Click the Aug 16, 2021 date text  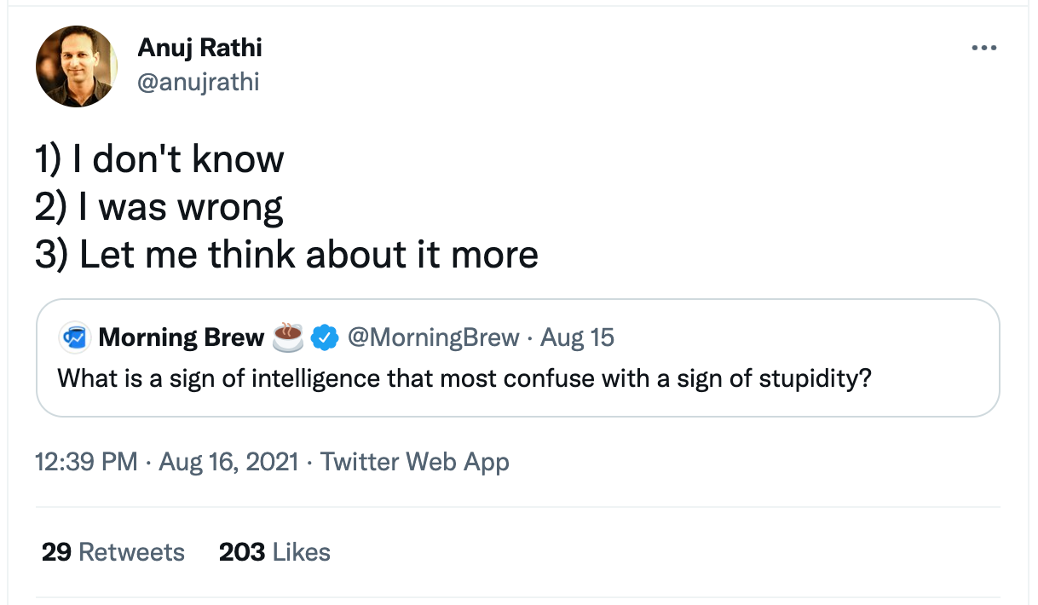pos(228,462)
